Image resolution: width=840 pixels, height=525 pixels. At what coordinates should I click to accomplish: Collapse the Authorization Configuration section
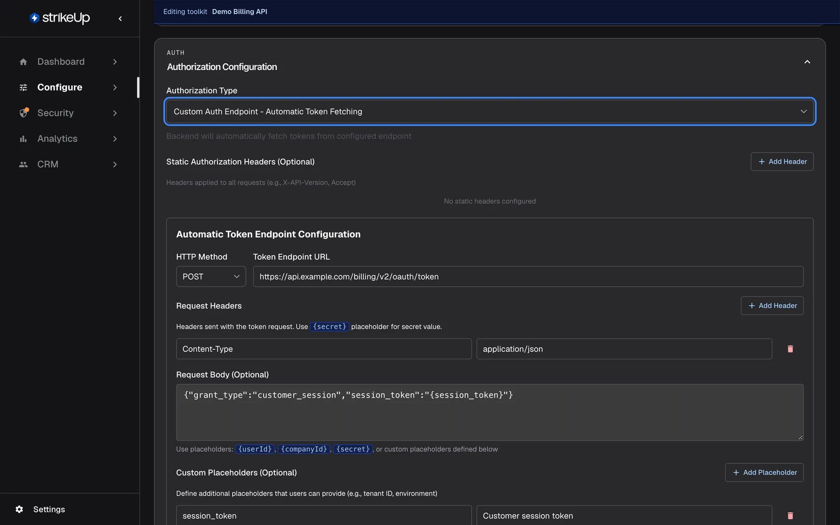click(x=807, y=62)
